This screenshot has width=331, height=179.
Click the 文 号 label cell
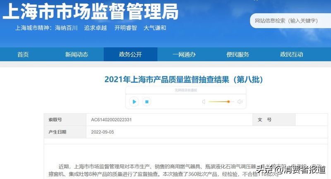(x=274, y=120)
